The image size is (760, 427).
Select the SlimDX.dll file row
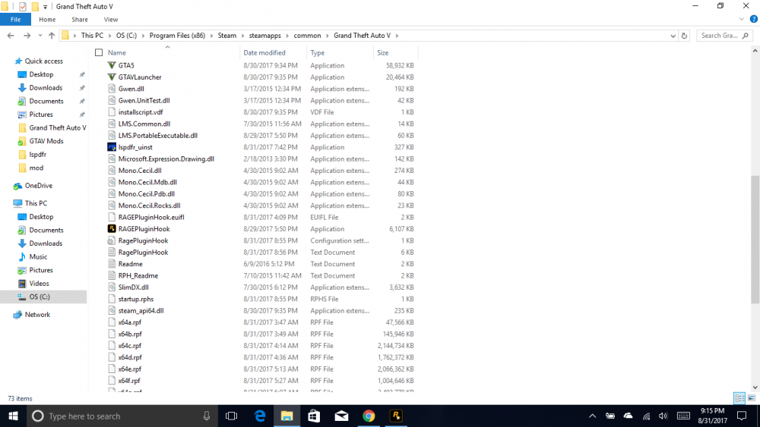coord(261,287)
